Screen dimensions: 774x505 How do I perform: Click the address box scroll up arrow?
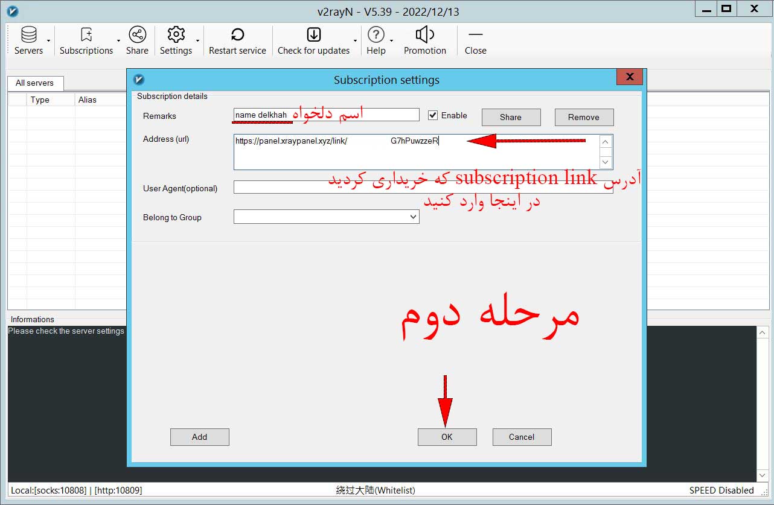coord(606,141)
